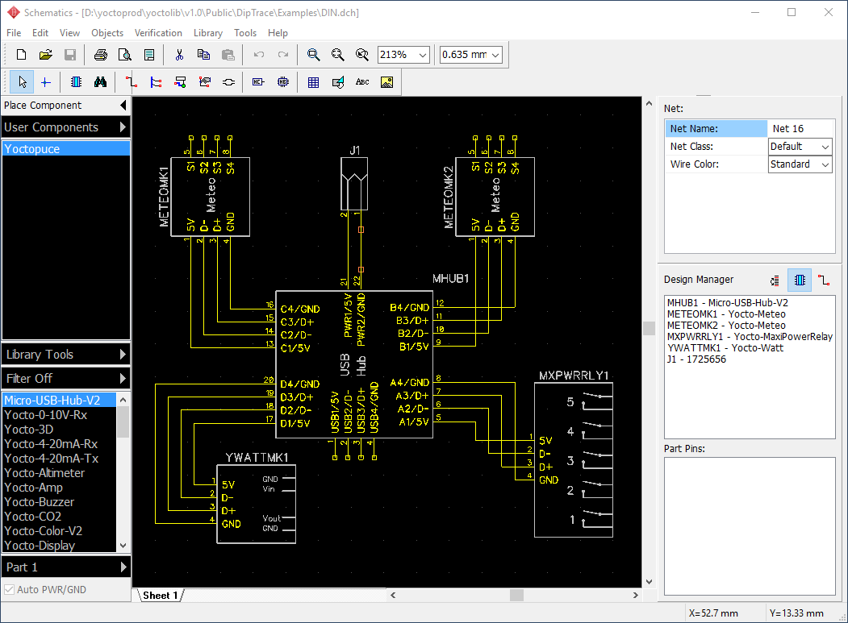This screenshot has height=623, width=848.
Task: Expand the Library Tools section
Action: [65, 355]
